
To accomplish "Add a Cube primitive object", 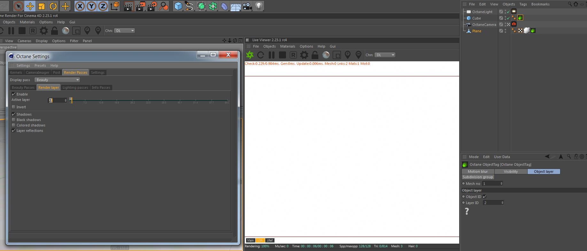I will point(178,6).
